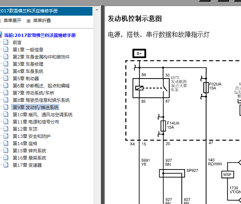Click the page icon beside 第2章
The width and height of the screenshot is (241, 204).
6,57
